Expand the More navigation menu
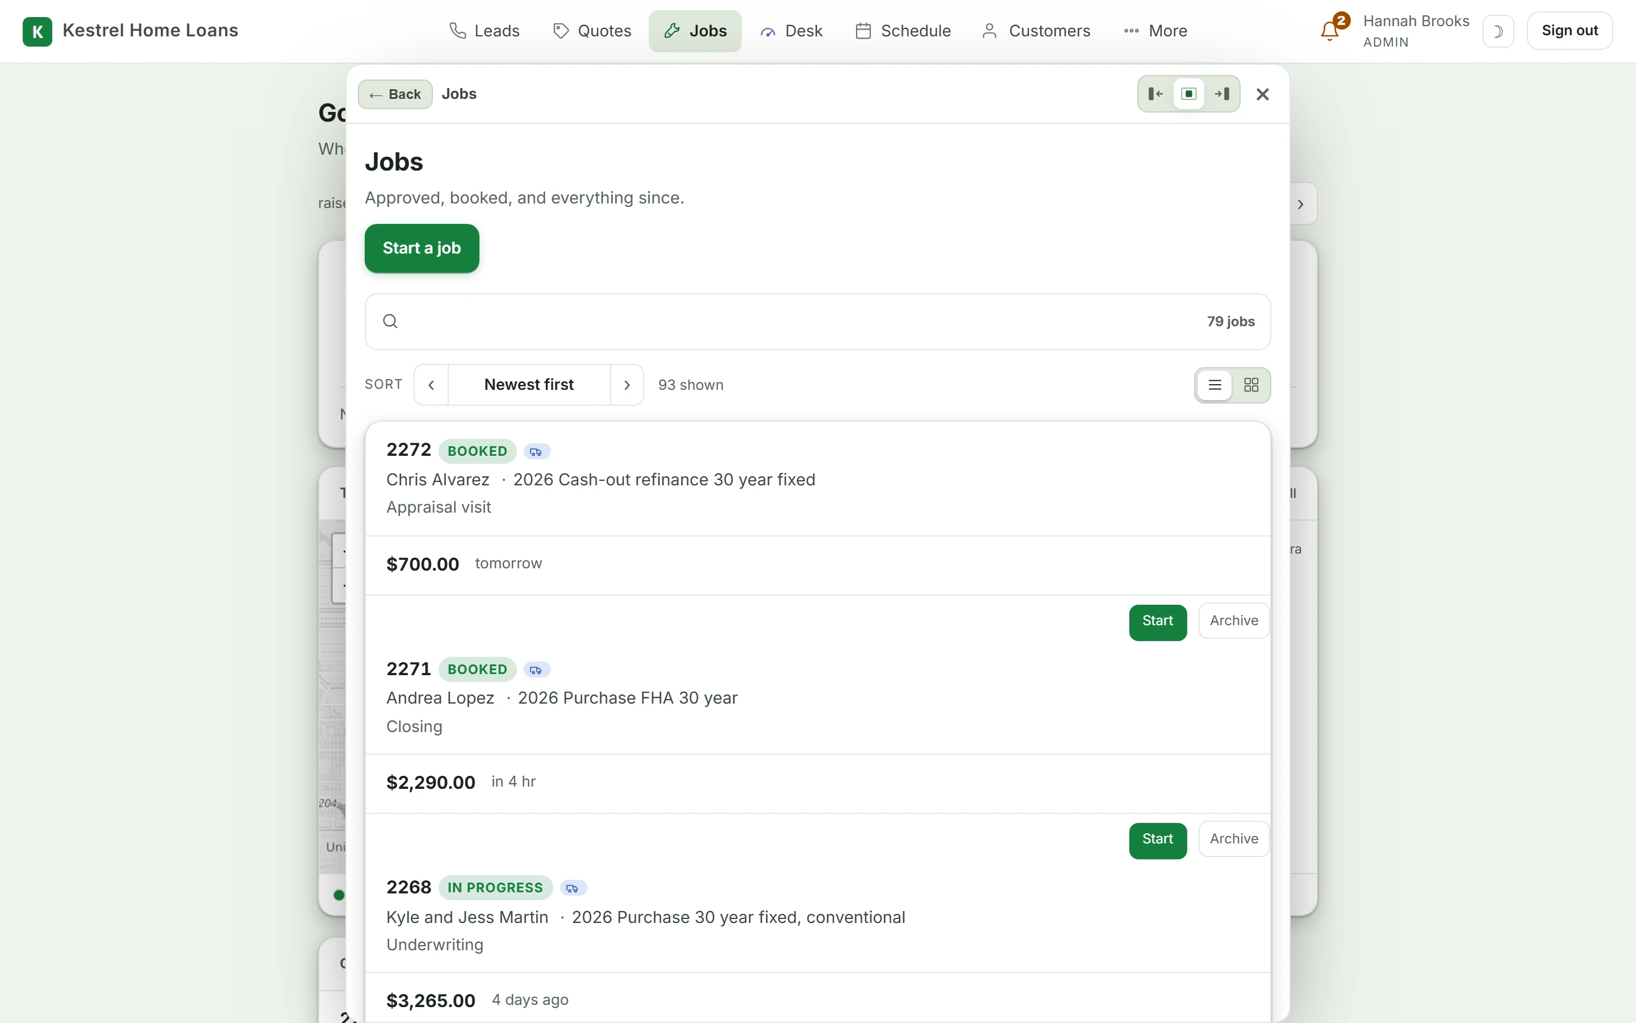Screen dimensions: 1636x1023 1155,31
